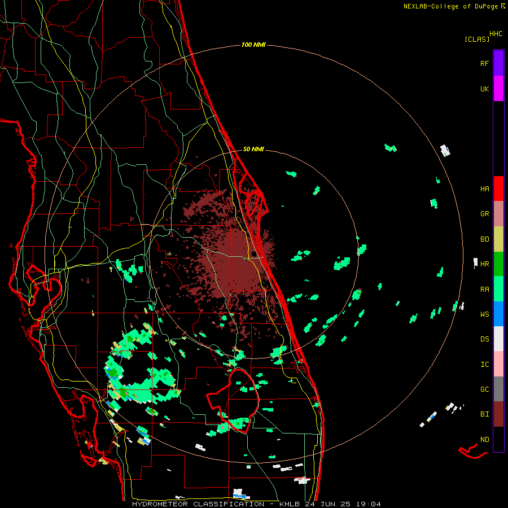The width and height of the screenshot is (508, 508).
Task: Click the HR legend label
Action: 484,264
